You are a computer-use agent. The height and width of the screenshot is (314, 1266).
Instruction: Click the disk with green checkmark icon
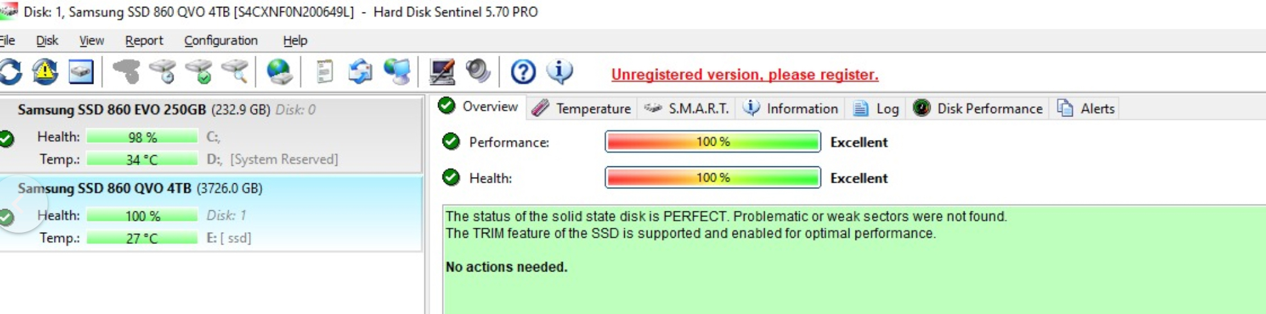[x=199, y=72]
